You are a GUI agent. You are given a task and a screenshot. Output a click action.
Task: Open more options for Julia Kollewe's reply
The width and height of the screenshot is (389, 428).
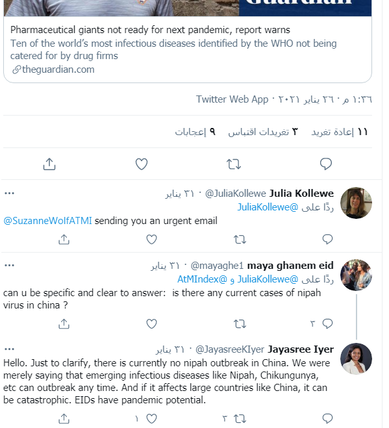9,194
